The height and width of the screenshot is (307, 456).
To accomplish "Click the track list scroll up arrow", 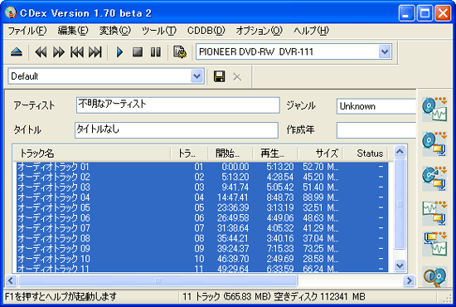I will (400, 151).
